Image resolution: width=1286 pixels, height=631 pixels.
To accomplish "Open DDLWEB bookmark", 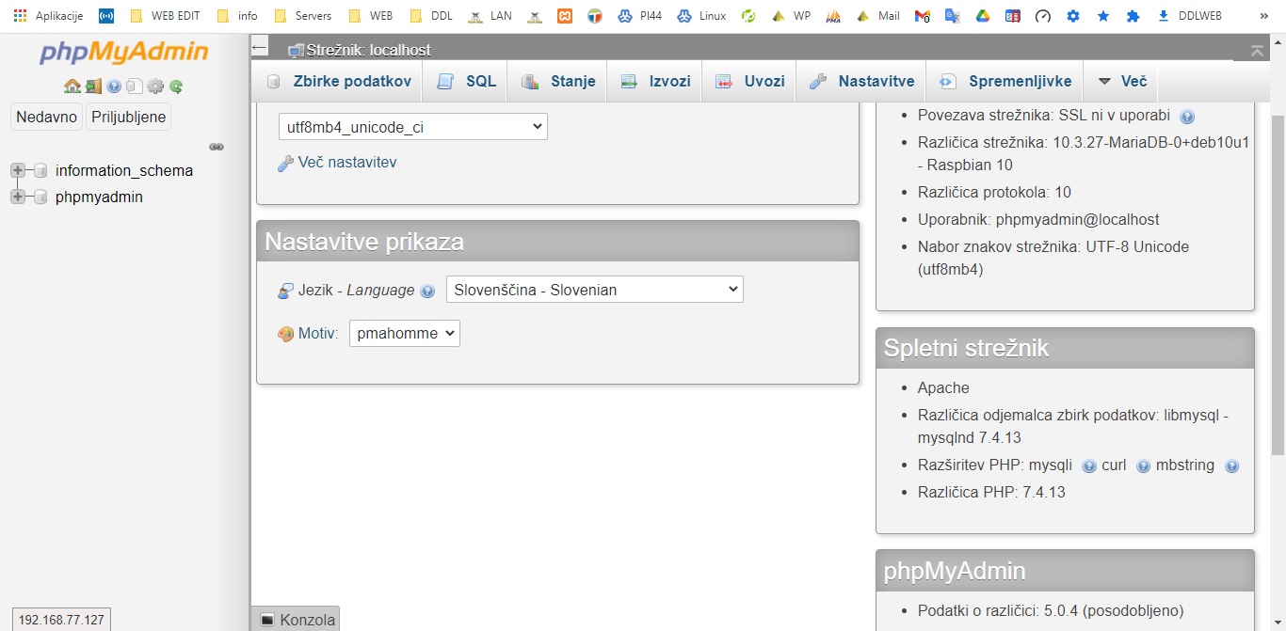I will 1189,16.
